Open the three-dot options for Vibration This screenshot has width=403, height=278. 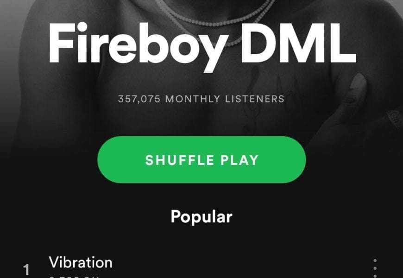click(x=375, y=268)
